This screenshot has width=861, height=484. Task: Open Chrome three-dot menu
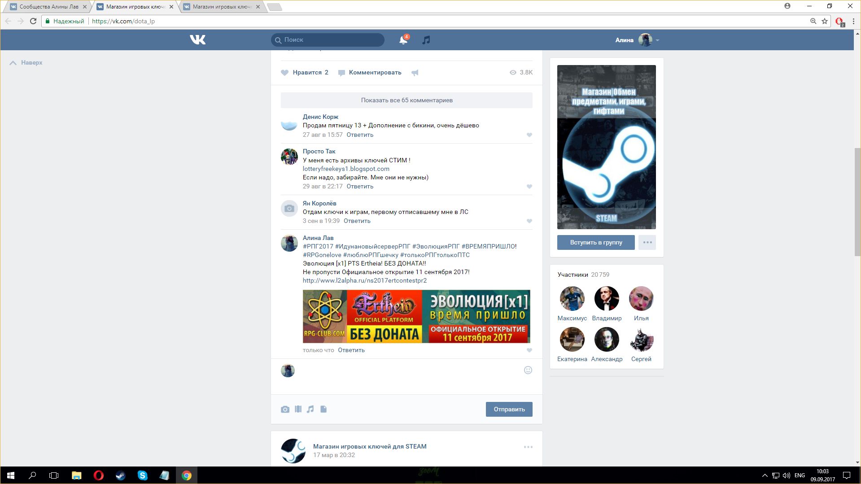[x=853, y=21]
